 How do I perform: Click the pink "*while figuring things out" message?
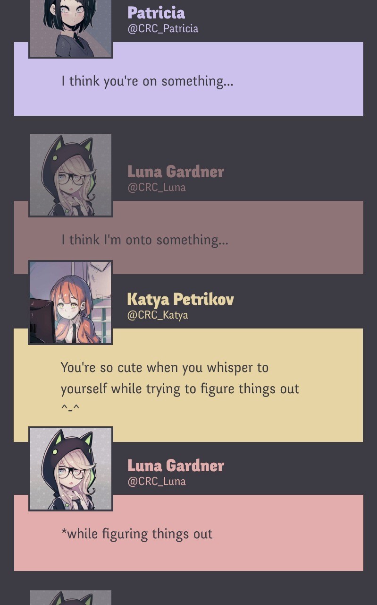189,533
